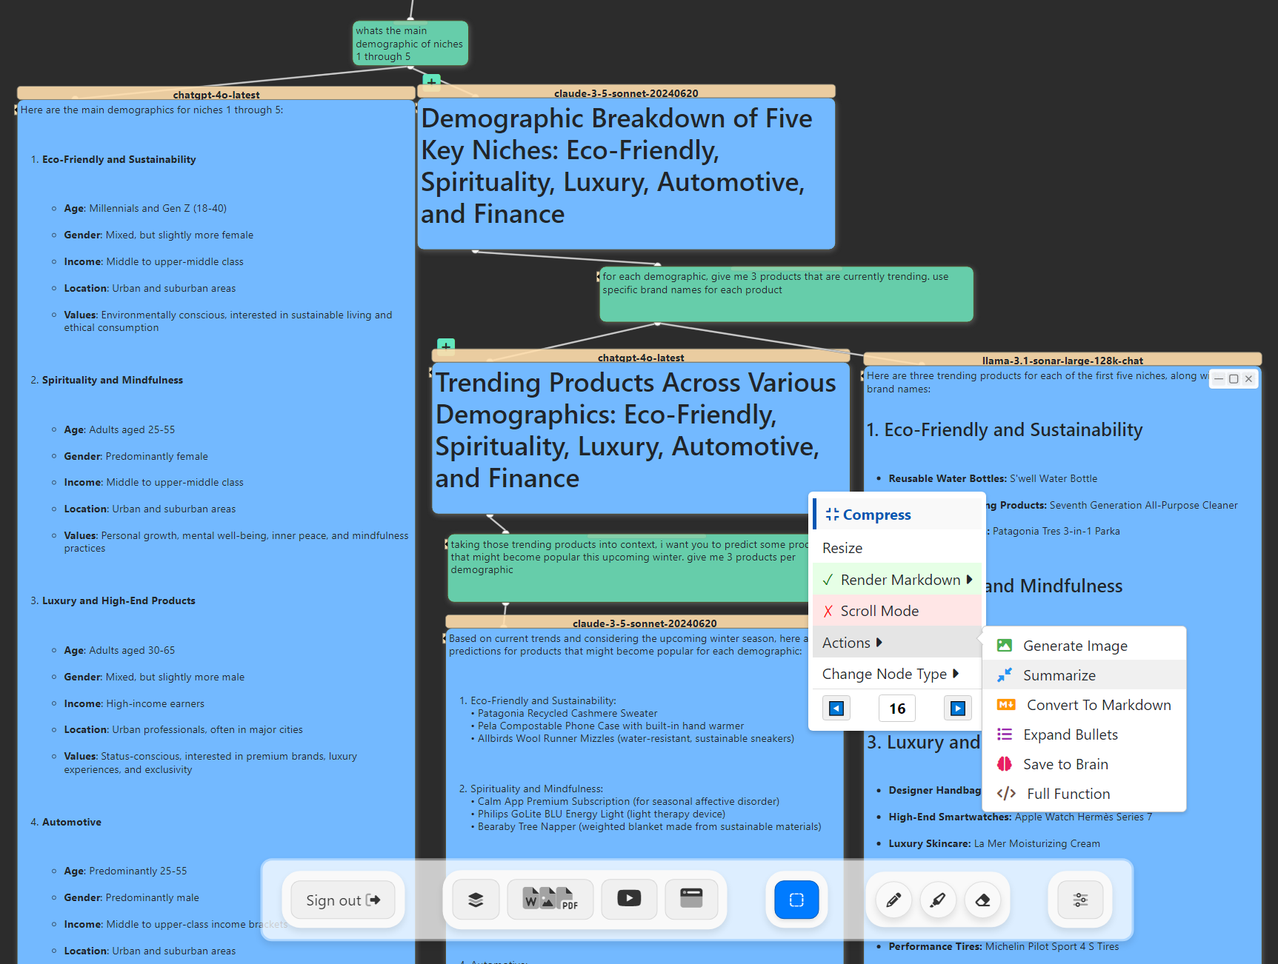1278x964 pixels.
Task: Click 'Patagonia Recycled Cashmere Sweater' line
Action: pyautogui.click(x=568, y=713)
